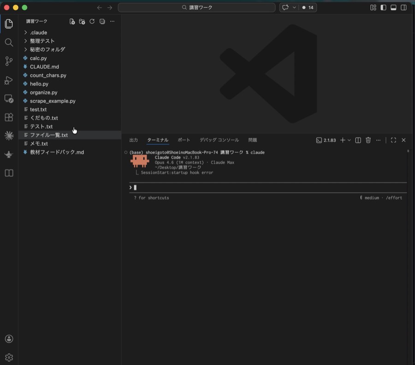Close the terminal panel
This screenshot has height=365, width=415.
coord(403,140)
